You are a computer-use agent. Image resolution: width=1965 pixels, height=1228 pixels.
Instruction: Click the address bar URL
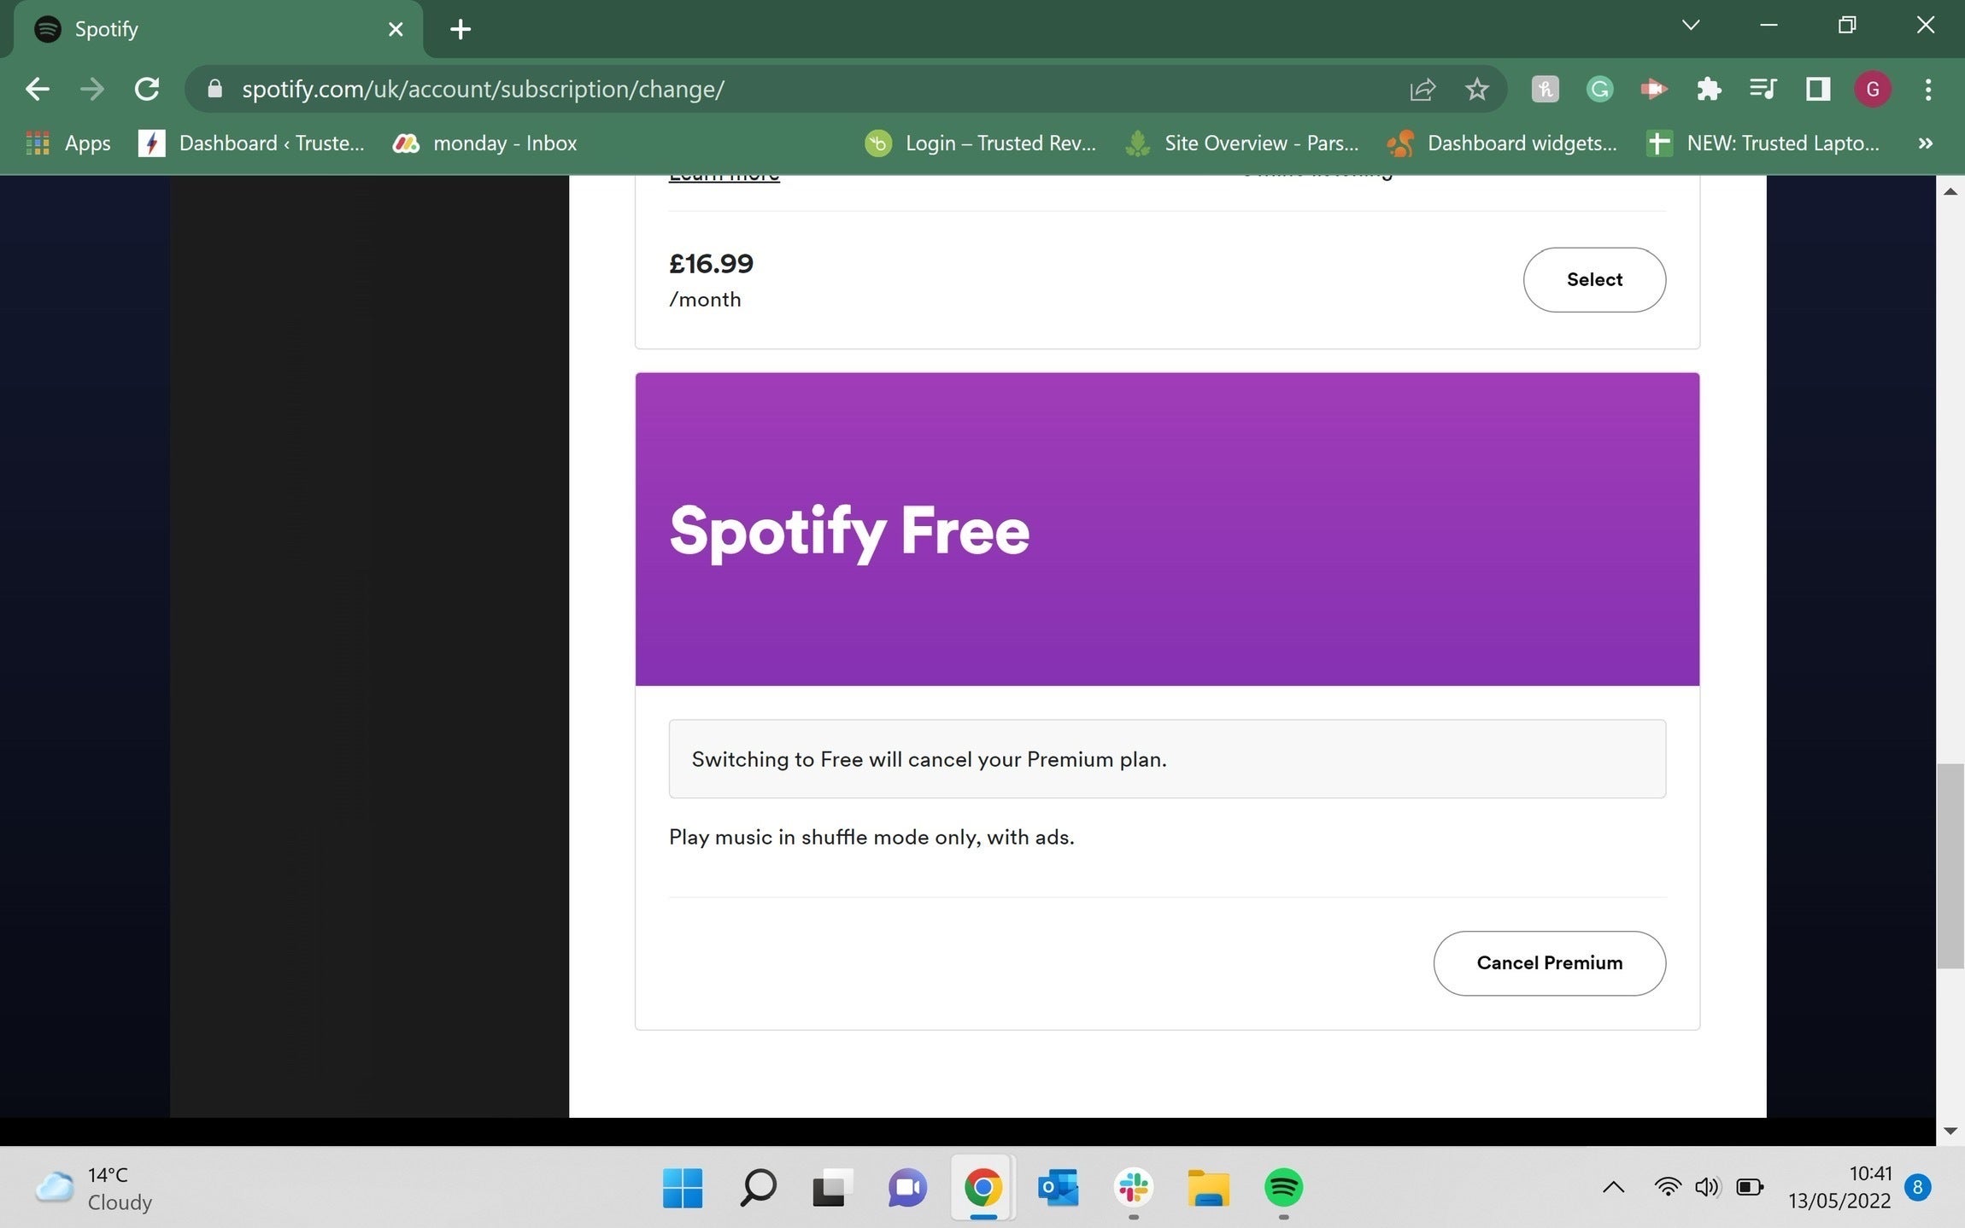tap(483, 89)
